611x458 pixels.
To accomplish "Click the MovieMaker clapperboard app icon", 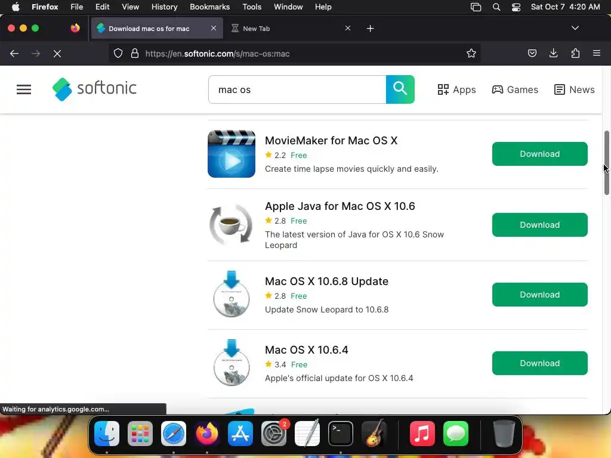I will coord(232,154).
